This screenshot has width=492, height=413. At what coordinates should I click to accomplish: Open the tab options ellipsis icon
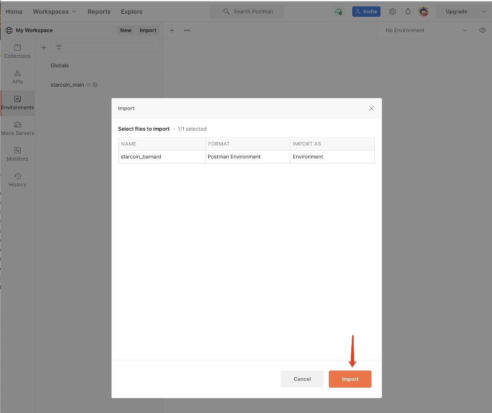(x=187, y=30)
